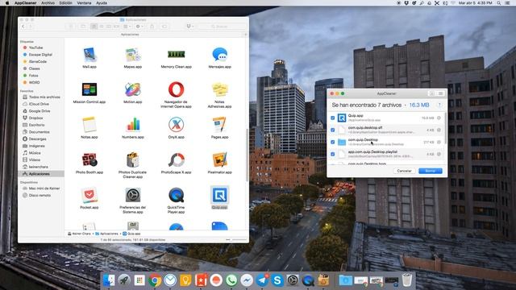Viewport: 516px width, 290px height.
Task: Select Pixelmator.app icon in Finder
Action: pos(219,159)
